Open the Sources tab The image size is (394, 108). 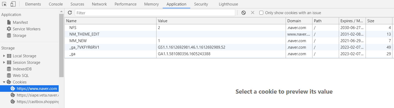click(77, 4)
